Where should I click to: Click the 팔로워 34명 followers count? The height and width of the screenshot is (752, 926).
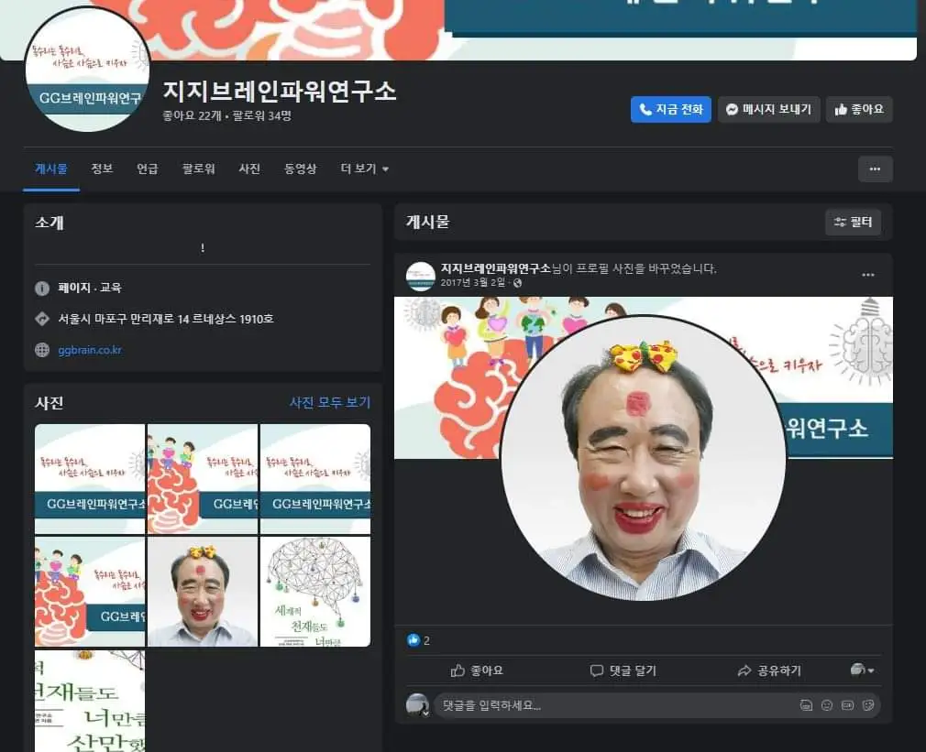point(261,115)
